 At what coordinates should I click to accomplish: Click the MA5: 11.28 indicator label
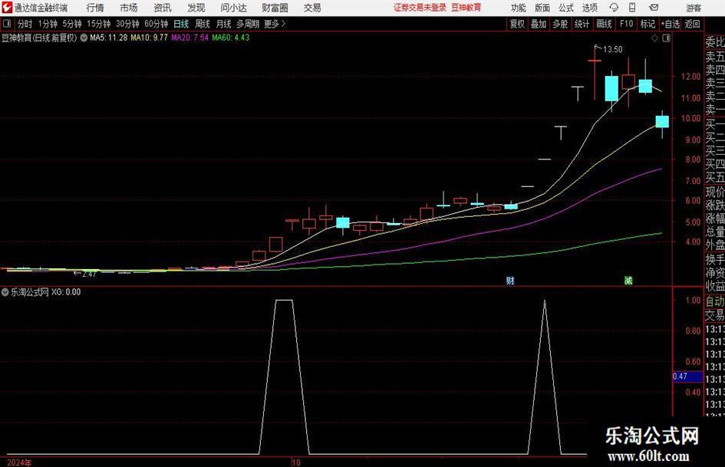pyautogui.click(x=109, y=38)
